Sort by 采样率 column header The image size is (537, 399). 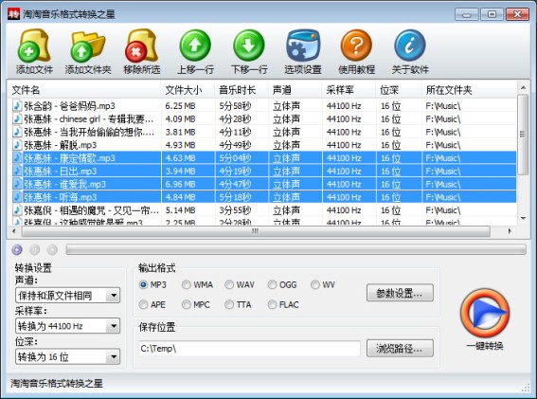click(x=349, y=90)
